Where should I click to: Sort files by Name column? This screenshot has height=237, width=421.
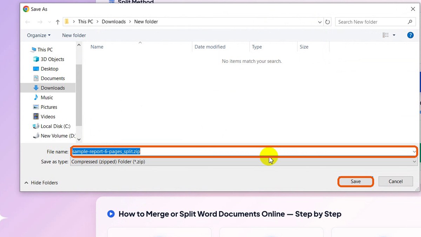coord(97,47)
